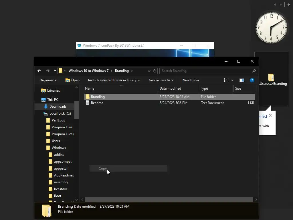Go back with the Back arrow

pos(39,71)
